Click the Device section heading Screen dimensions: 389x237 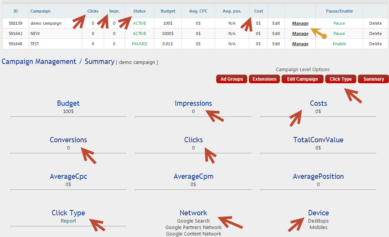[318, 213]
